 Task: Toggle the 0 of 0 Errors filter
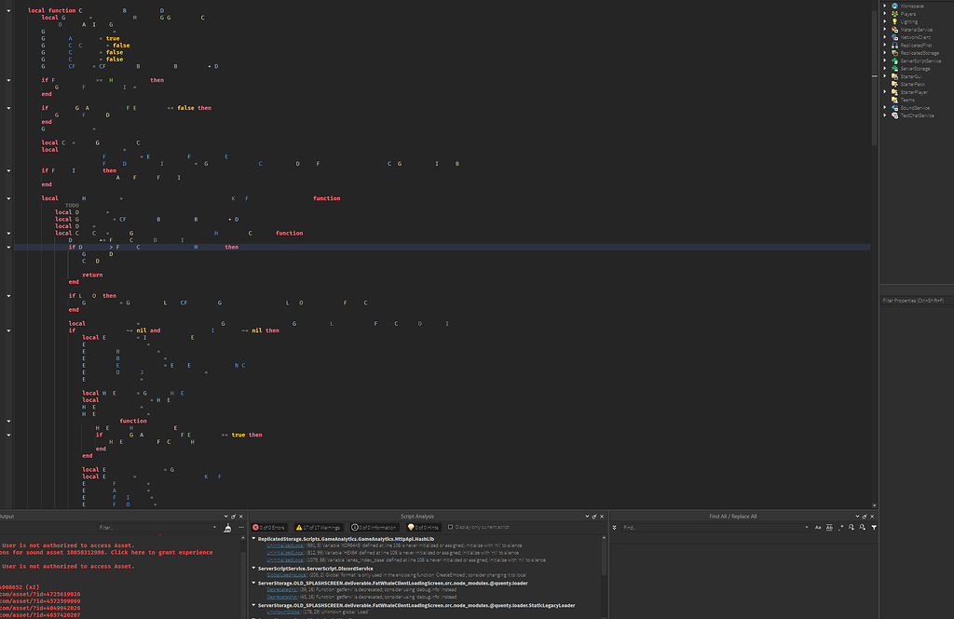point(271,527)
